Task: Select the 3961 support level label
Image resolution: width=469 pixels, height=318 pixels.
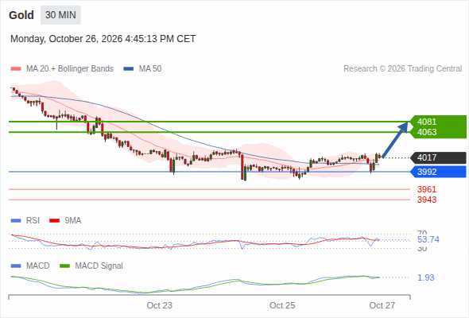Action: [x=427, y=189]
